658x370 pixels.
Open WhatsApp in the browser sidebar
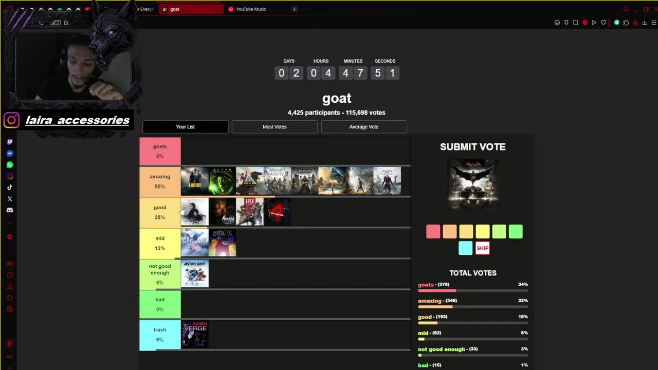pyautogui.click(x=10, y=165)
